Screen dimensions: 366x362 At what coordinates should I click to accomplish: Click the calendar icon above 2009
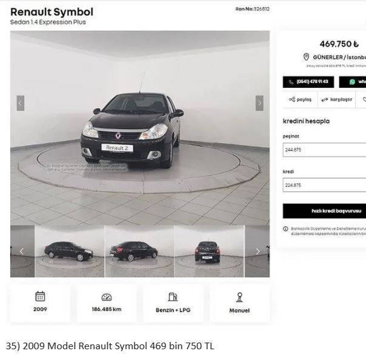click(40, 297)
